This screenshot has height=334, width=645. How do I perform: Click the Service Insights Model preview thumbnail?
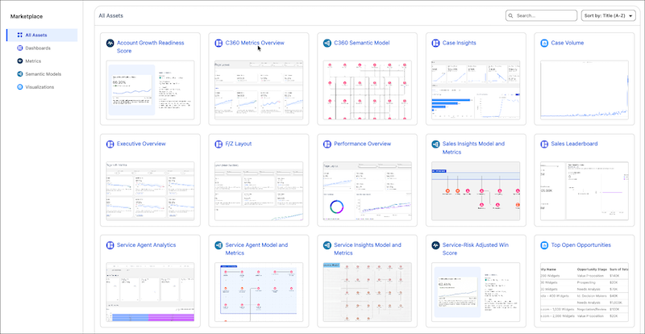point(368,292)
